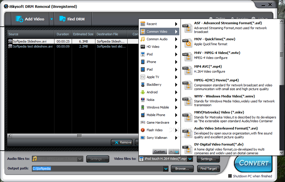Click the iPod device icon
Screen dimensions: 285x182
click(143, 54)
